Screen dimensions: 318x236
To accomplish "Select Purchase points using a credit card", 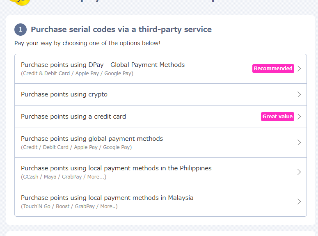I will (73, 117).
